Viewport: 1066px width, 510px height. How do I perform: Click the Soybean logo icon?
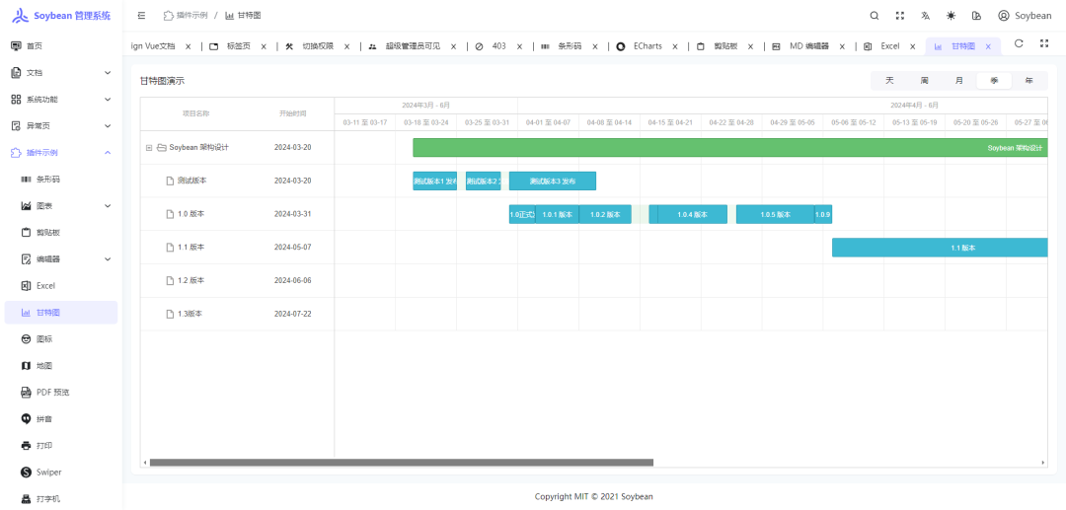tap(20, 16)
